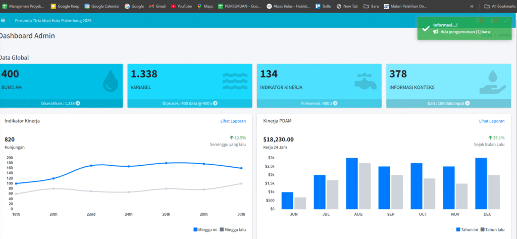The height and width of the screenshot is (239, 517).
Task: Open the Gmail bookmark
Action: pos(157,7)
